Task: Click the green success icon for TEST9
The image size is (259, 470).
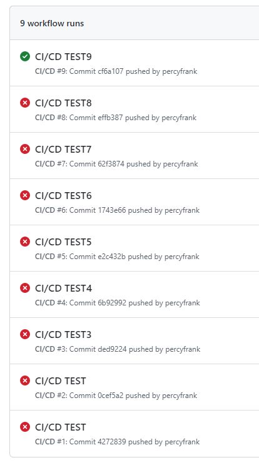Action: pyautogui.click(x=25, y=56)
